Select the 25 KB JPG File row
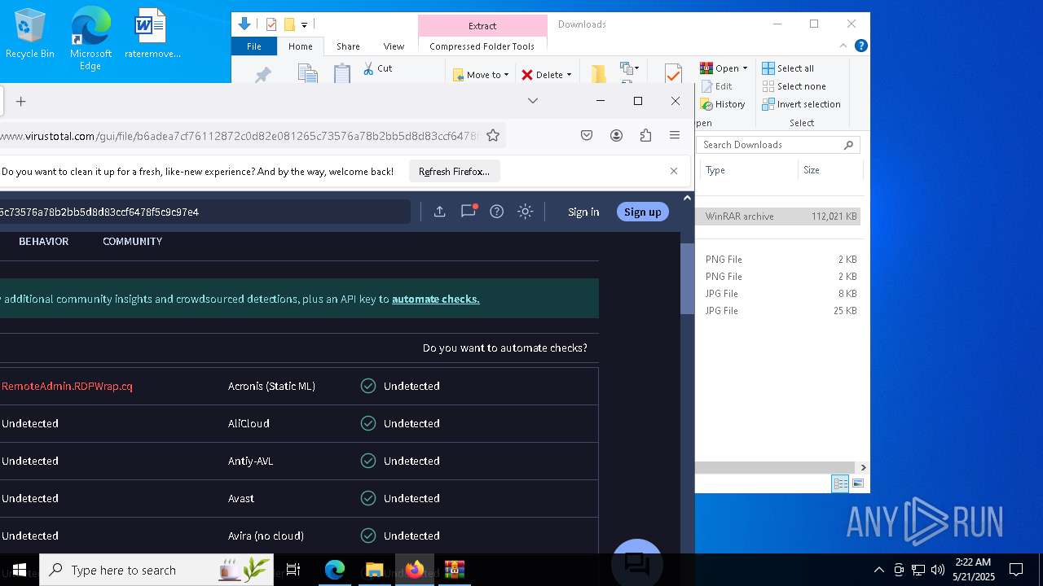Screen dimensions: 1043x586 (x=778, y=311)
